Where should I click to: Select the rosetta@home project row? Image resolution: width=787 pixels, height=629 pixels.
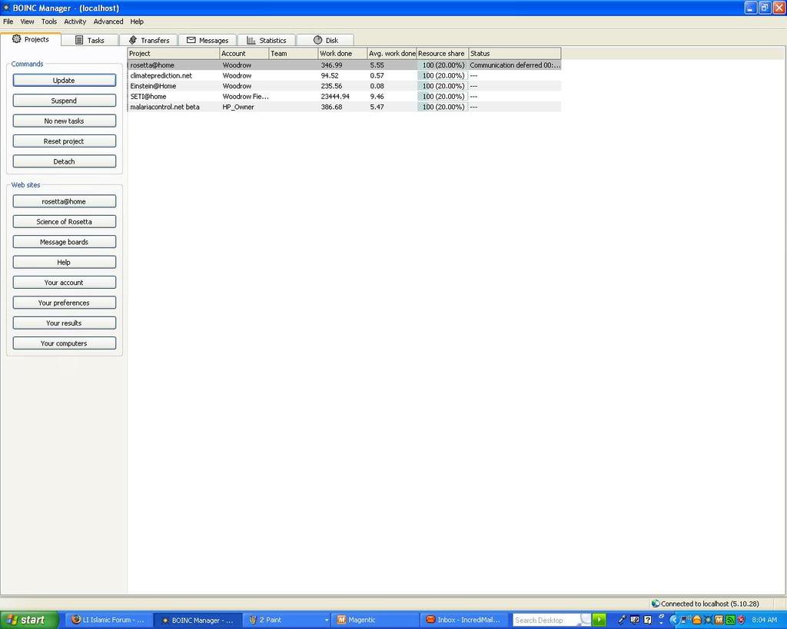[x=344, y=65]
